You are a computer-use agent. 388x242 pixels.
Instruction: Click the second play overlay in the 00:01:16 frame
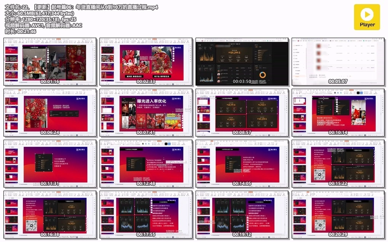(76, 63)
